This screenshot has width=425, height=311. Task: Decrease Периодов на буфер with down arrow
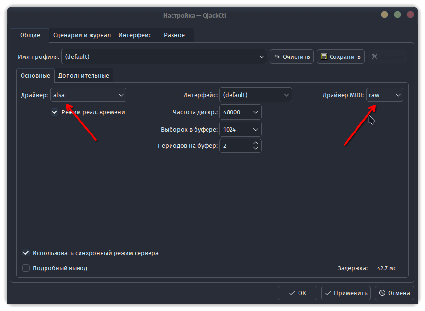(x=255, y=148)
